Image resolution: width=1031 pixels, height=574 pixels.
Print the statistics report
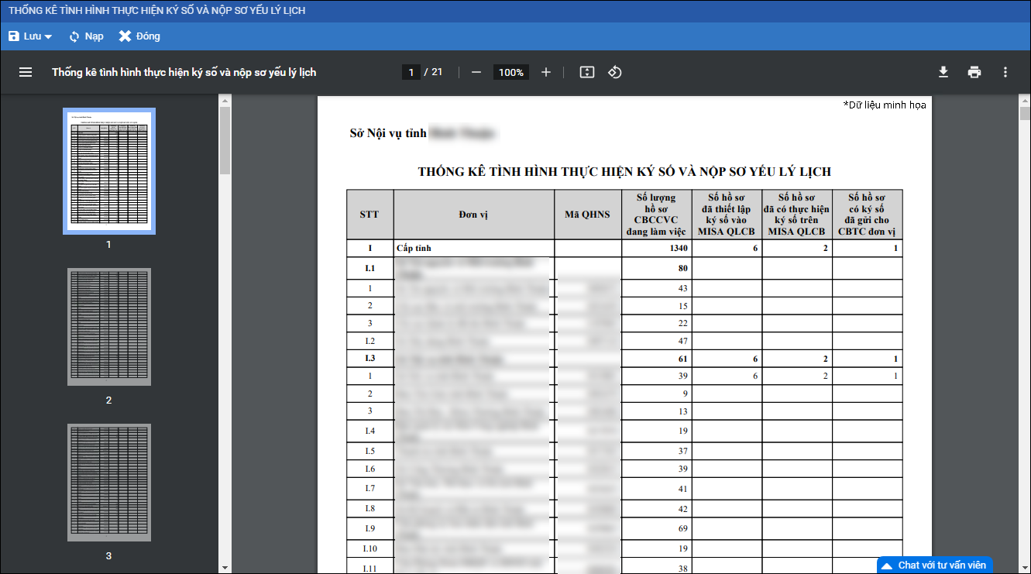click(x=974, y=72)
